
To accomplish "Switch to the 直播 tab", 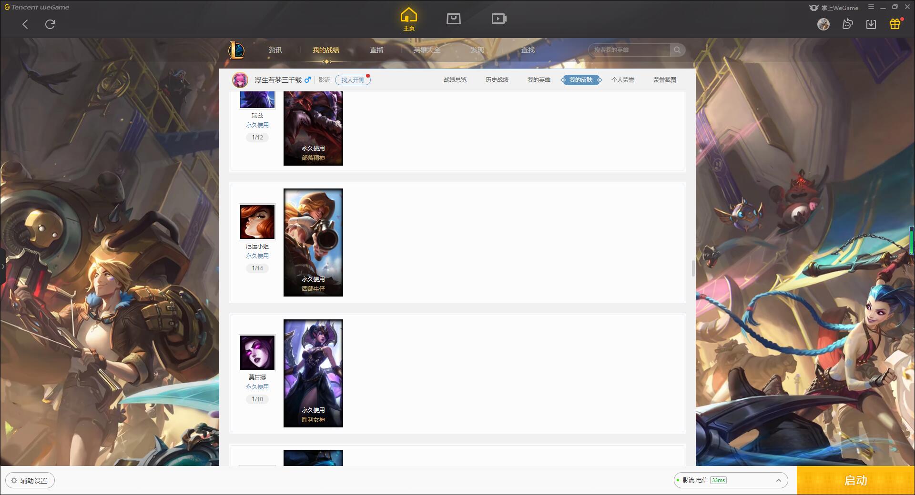I will click(376, 50).
